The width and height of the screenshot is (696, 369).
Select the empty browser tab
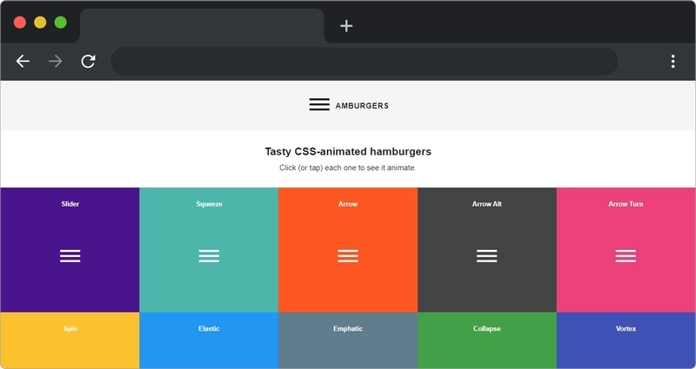click(202, 26)
